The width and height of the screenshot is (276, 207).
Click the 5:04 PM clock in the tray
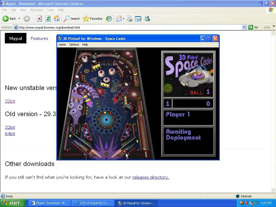click(x=266, y=203)
